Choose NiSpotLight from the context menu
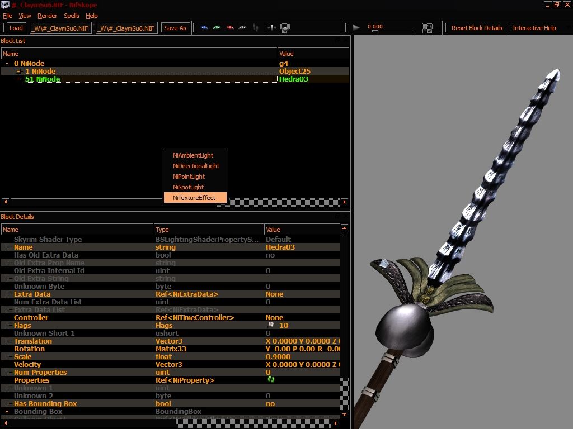Viewport: 573px width, 429px height. click(x=195, y=187)
